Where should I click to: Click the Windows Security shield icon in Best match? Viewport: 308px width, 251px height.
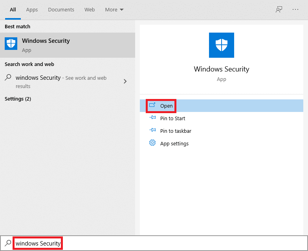pos(11,44)
